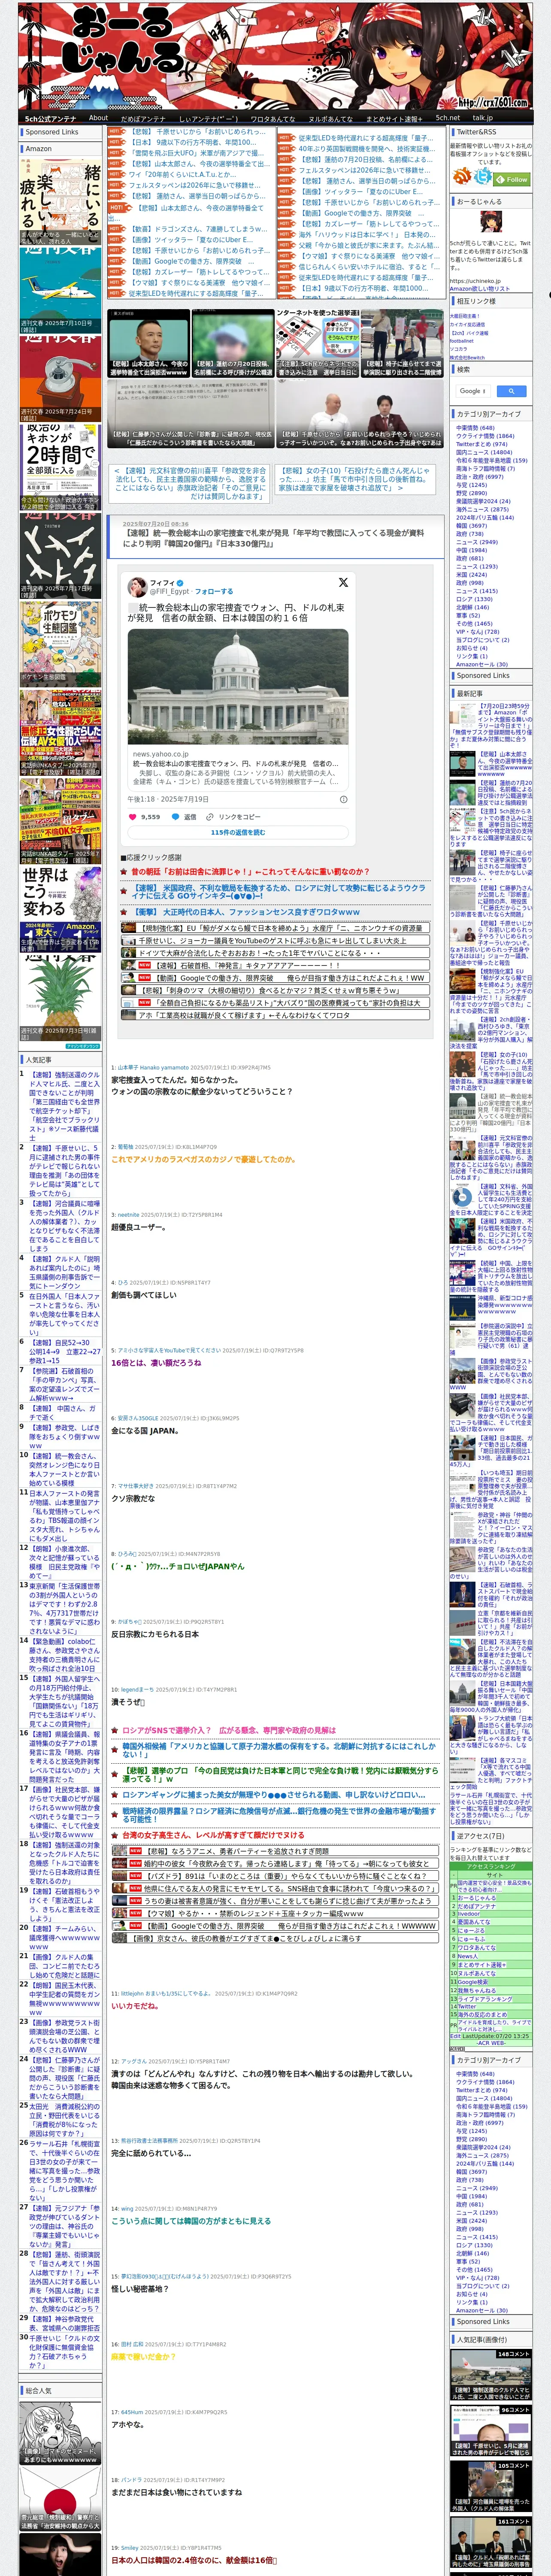
Task: Open the About nav item
Action: coord(98,118)
